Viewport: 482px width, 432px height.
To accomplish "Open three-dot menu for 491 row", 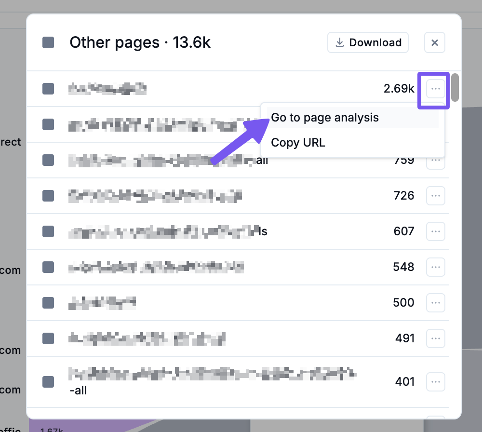I will coord(435,338).
